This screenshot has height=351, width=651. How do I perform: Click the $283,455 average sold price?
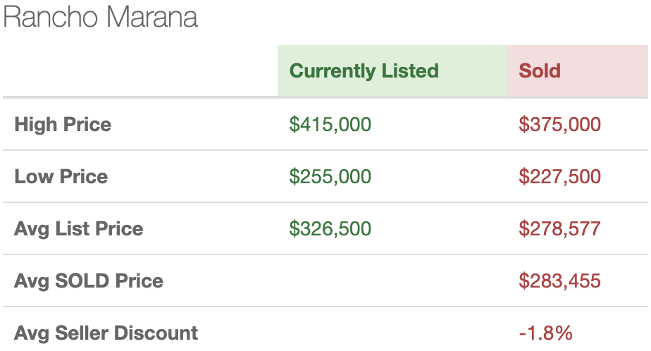tap(559, 281)
